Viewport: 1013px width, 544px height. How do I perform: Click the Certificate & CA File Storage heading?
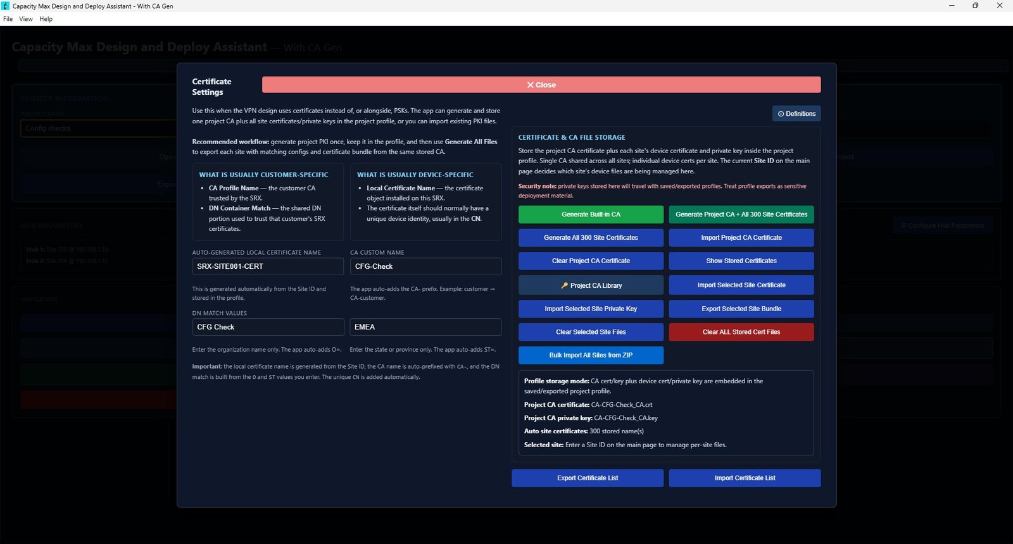coord(572,137)
